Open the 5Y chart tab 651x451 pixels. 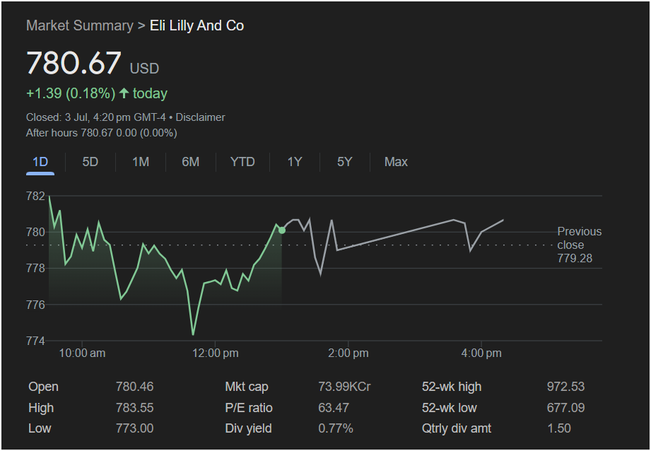click(345, 162)
